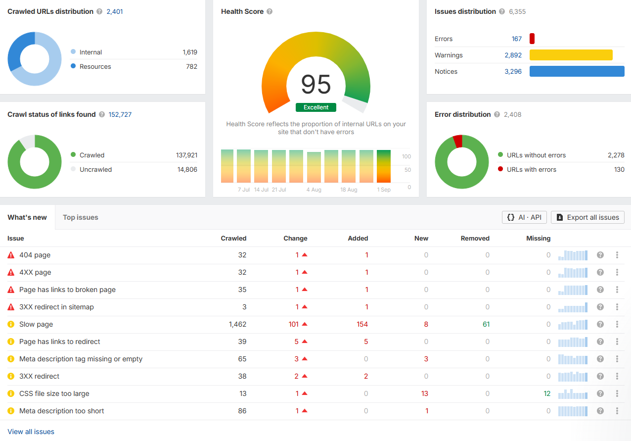Viewport: 631px width, 441px height.
Task: Open help icon in Slow page row
Action: (x=600, y=324)
